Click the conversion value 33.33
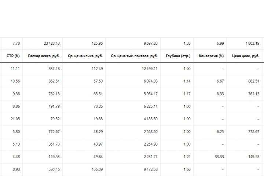The height and width of the screenshot is (176, 264). tap(218, 157)
